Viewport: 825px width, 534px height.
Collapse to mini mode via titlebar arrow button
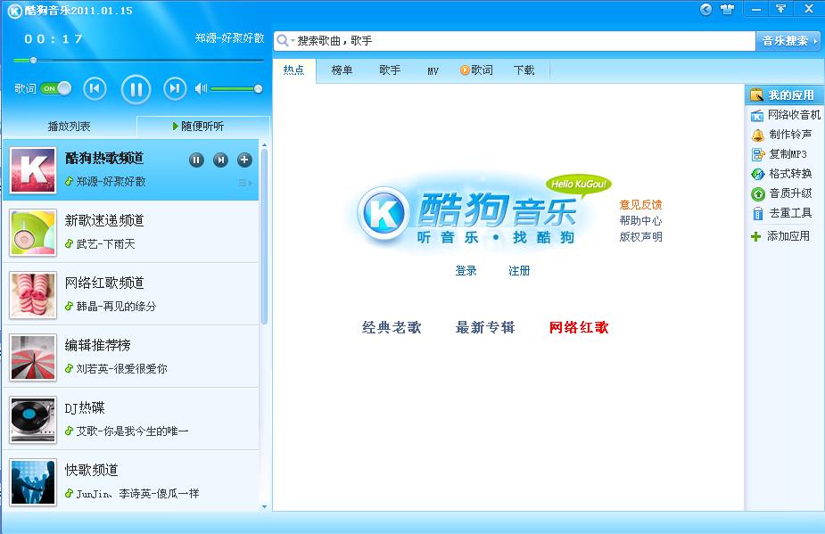780,9
